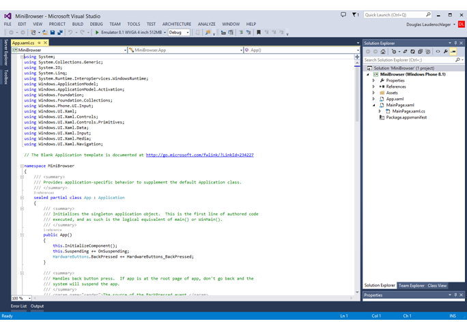Click the Undo arrow icon
This screenshot has height=330, width=467.
pyautogui.click(x=70, y=33)
